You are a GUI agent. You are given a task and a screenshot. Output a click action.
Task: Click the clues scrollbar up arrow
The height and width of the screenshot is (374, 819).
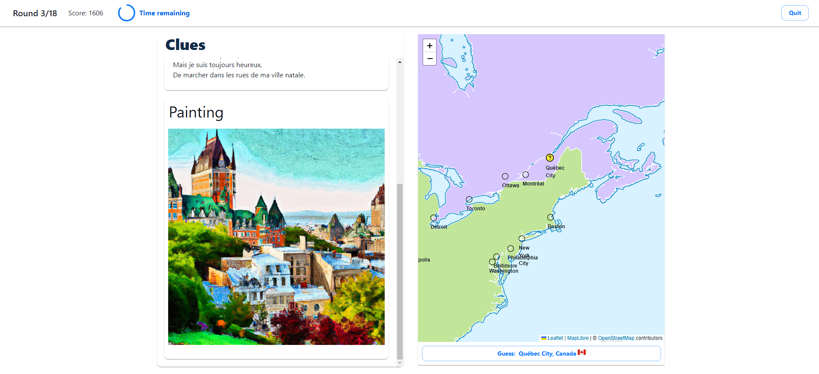pos(400,62)
